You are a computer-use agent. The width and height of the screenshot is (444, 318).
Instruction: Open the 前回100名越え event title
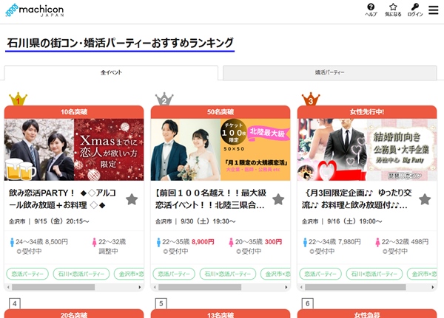[211, 198]
